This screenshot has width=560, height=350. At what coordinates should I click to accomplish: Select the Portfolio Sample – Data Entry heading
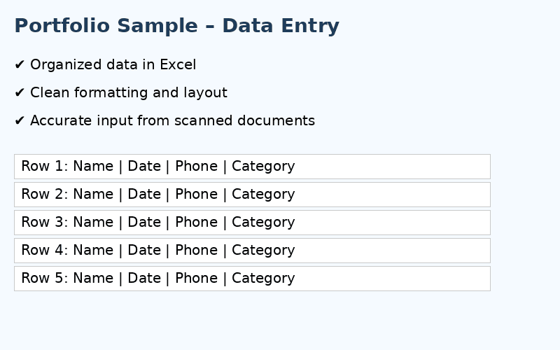coord(177,26)
